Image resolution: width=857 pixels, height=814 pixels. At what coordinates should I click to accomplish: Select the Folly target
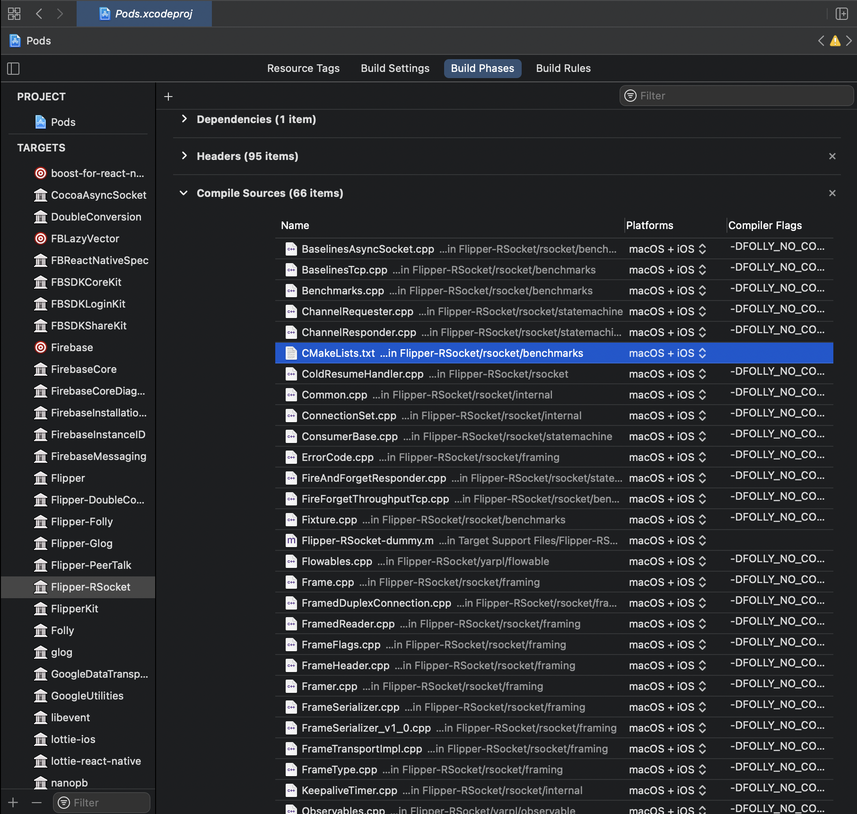coord(78,630)
